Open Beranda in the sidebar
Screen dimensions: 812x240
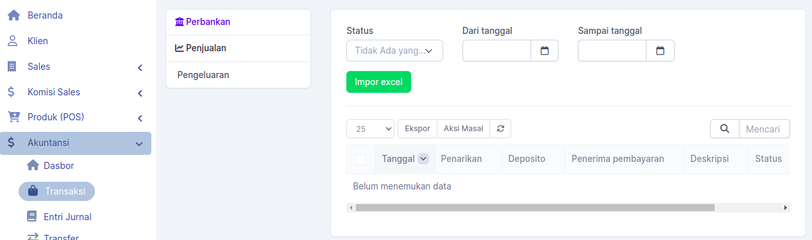(x=76, y=15)
